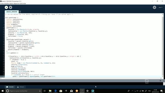165x93 pixels.
Task: Click the battery icon in system tray
Action: tap(143, 91)
